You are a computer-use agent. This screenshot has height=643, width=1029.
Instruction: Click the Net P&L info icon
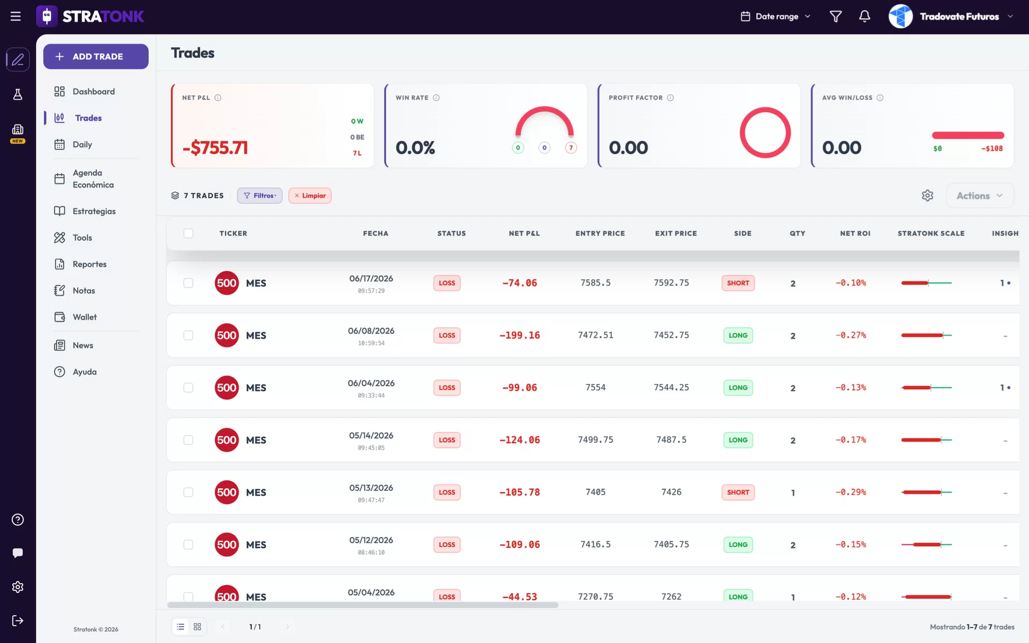pos(218,98)
